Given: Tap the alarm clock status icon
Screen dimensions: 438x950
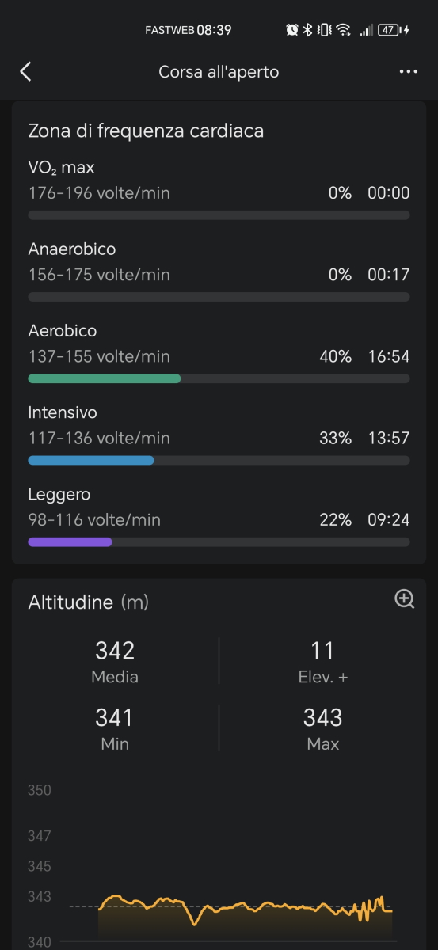Looking at the screenshot, I should tap(292, 30).
